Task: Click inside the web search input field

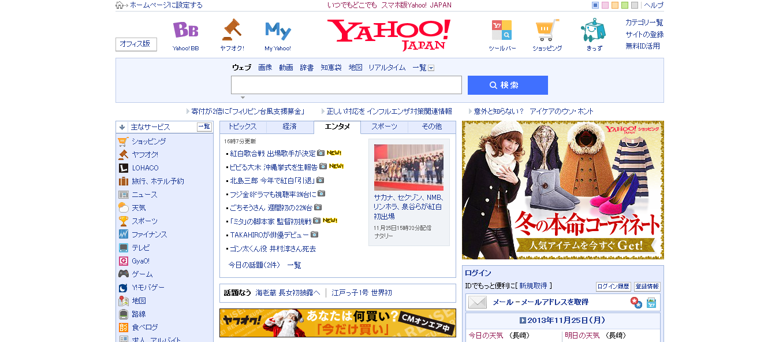Action: click(346, 85)
